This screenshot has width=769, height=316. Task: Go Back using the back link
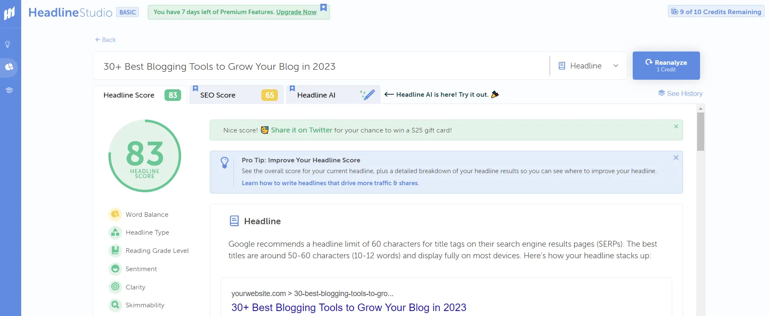pyautogui.click(x=106, y=40)
